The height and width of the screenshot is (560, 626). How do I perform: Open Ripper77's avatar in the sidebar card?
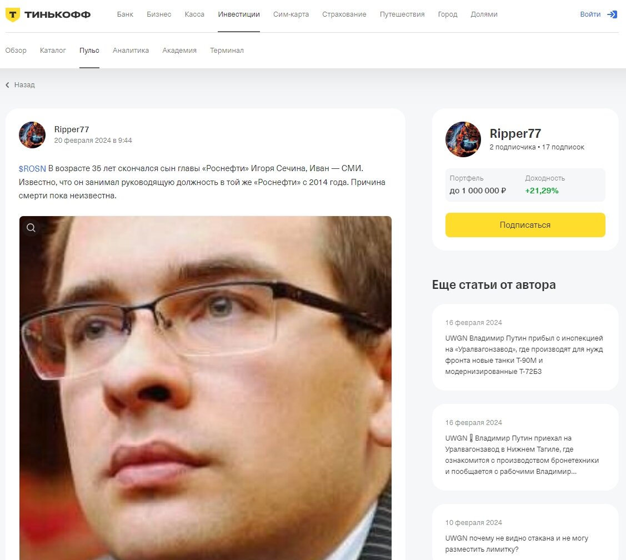coord(463,139)
